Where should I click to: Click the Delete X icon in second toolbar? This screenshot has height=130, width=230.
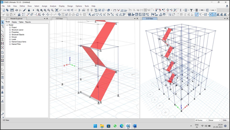coord(14,14)
